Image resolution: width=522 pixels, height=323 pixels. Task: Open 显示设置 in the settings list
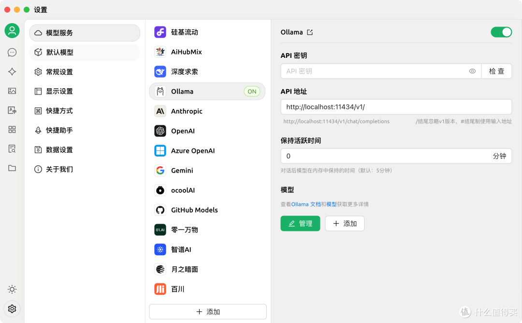[85, 91]
